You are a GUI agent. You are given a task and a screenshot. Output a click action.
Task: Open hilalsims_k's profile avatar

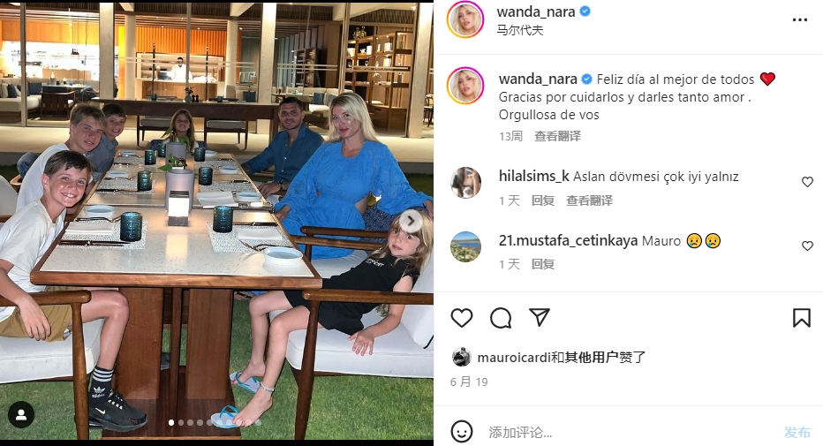(x=466, y=183)
